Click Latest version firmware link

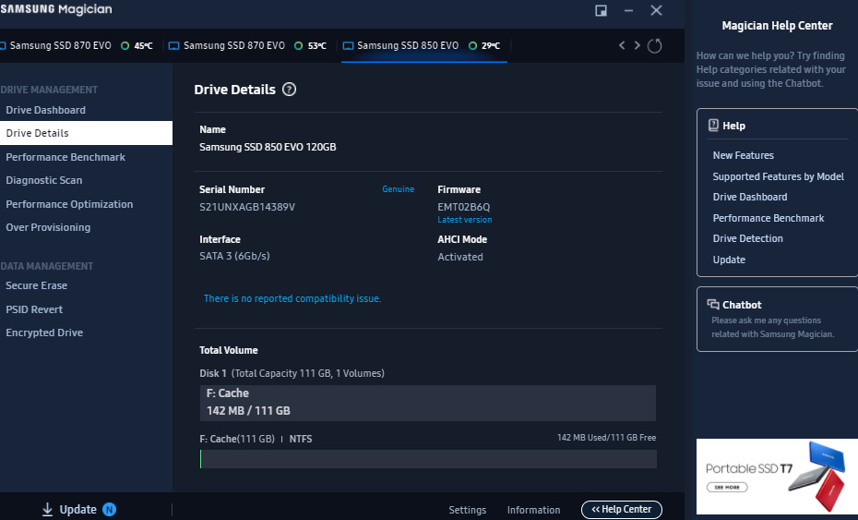click(x=465, y=220)
